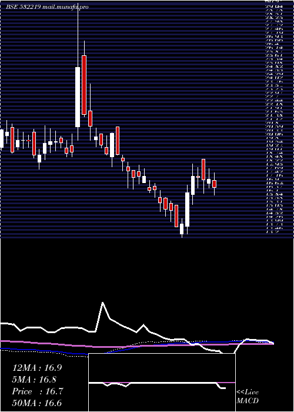
Task: Click the BSE 532219 mail.munafa.pro title text
Action: [47, 7]
